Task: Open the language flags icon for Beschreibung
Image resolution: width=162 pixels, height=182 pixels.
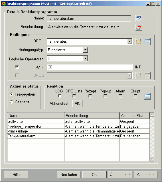Action: (x=139, y=27)
